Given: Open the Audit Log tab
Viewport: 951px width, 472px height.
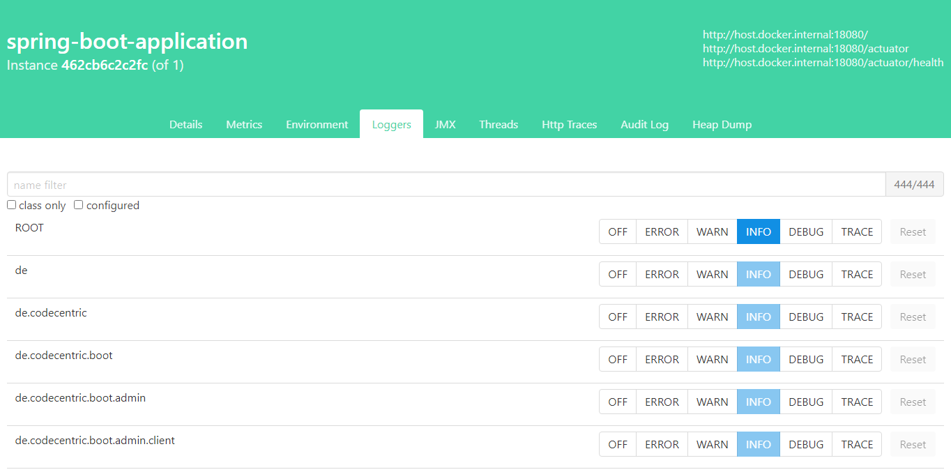Looking at the screenshot, I should tap(644, 124).
